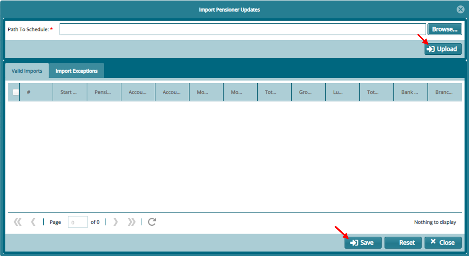Jump to last page using double-right arrow

coord(132,222)
